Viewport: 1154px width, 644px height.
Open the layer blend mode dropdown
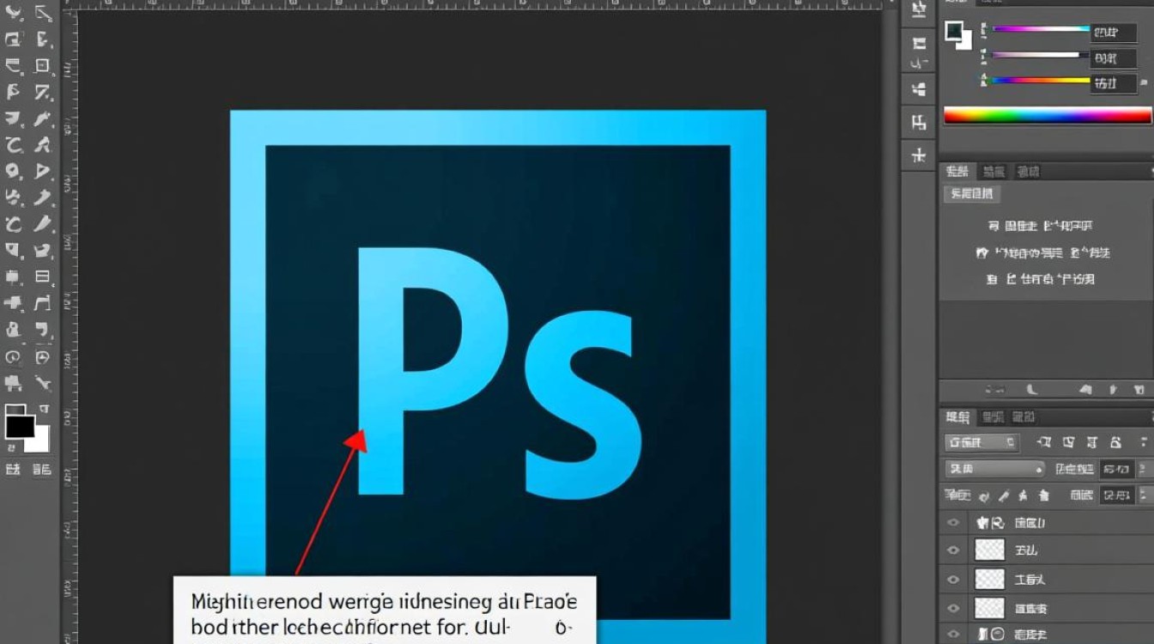click(994, 469)
